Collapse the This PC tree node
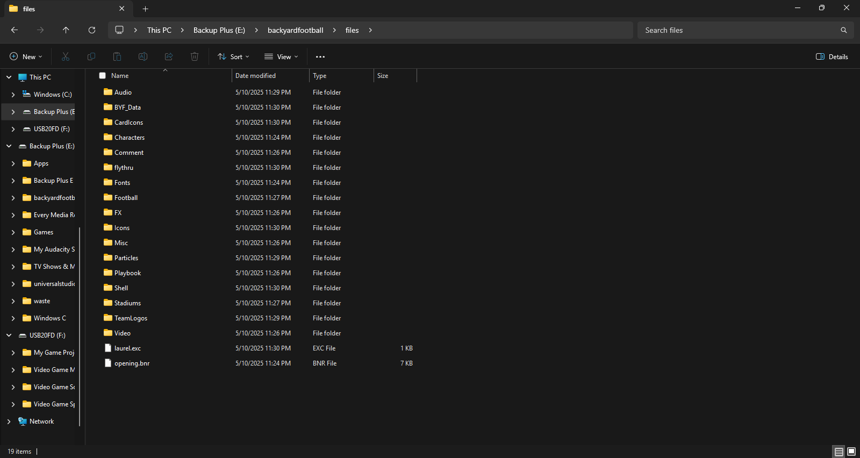The height and width of the screenshot is (458, 860). pyautogui.click(x=9, y=77)
